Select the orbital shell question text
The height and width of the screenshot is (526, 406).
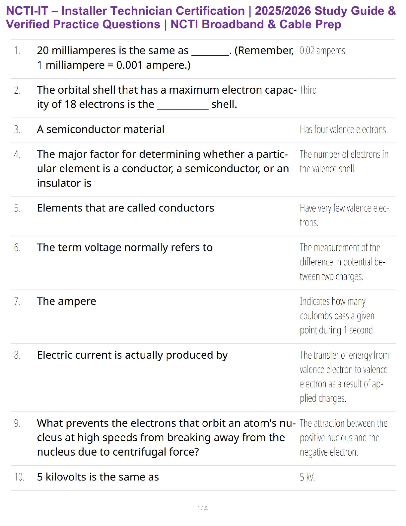pyautogui.click(x=166, y=97)
